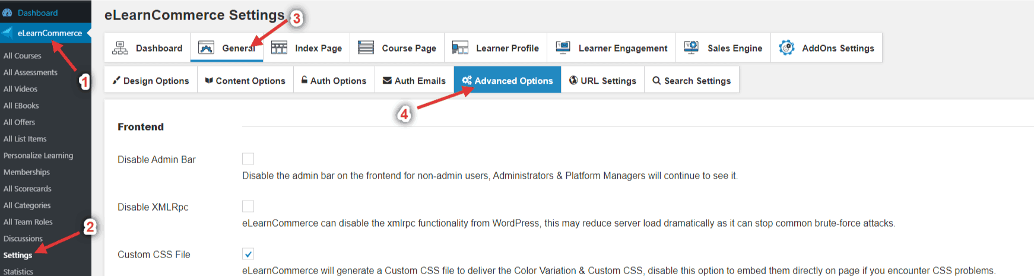This screenshot has height=276, width=1034.
Task: Click the Design Options brush icon
Action: coord(116,80)
